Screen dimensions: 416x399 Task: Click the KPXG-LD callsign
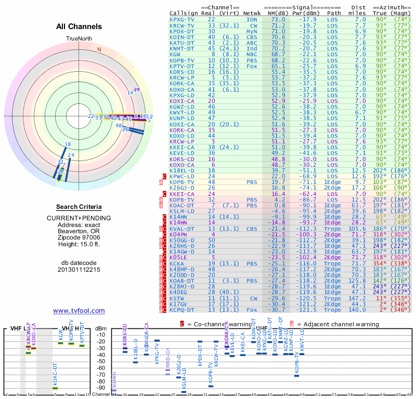click(182, 95)
